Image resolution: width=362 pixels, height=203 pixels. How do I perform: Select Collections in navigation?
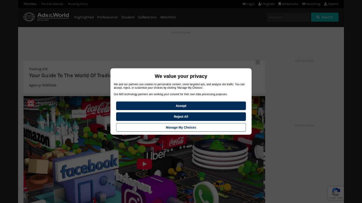147,17
